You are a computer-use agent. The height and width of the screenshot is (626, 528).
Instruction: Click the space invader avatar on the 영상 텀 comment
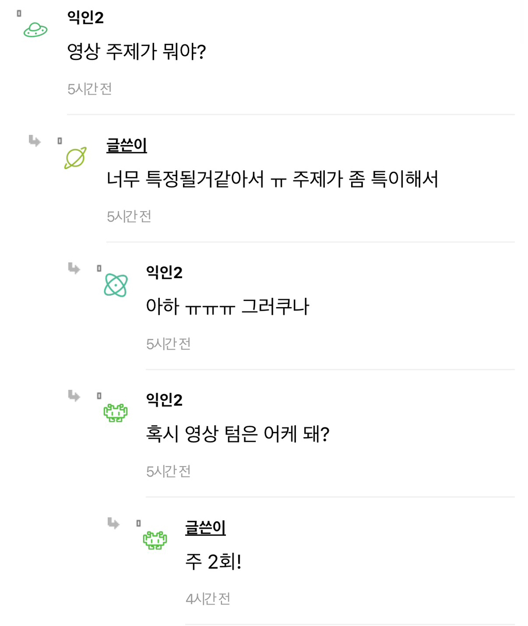(x=116, y=412)
